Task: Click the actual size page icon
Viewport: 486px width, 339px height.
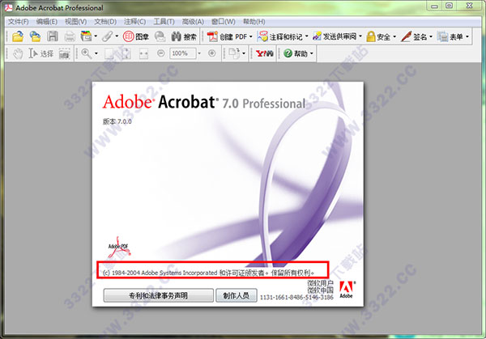Action: (x=109, y=53)
